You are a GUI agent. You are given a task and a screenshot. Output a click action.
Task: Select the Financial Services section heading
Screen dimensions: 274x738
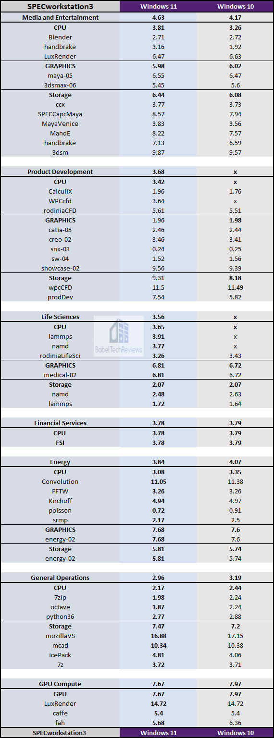tap(60, 423)
